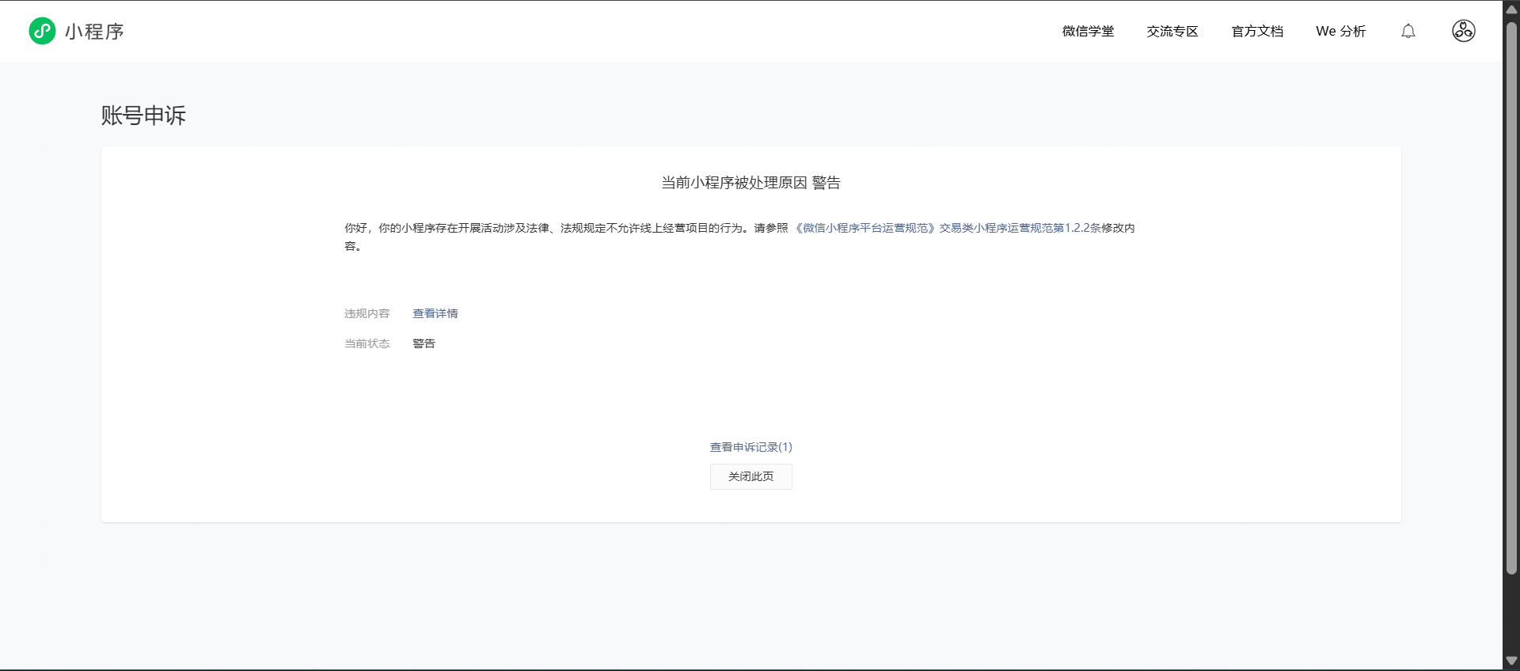Click 查看详情 for violation content
1520x671 pixels.
[435, 313]
